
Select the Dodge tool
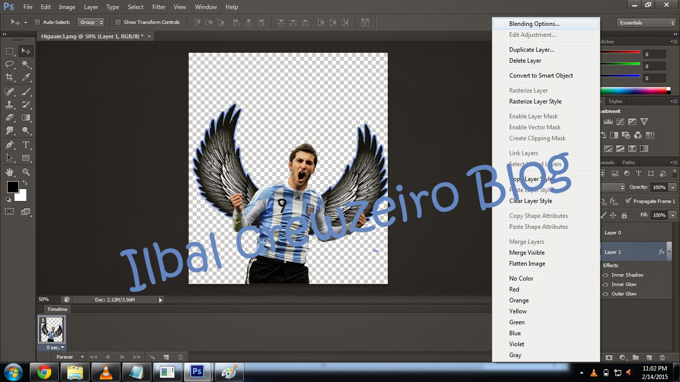[26, 131]
